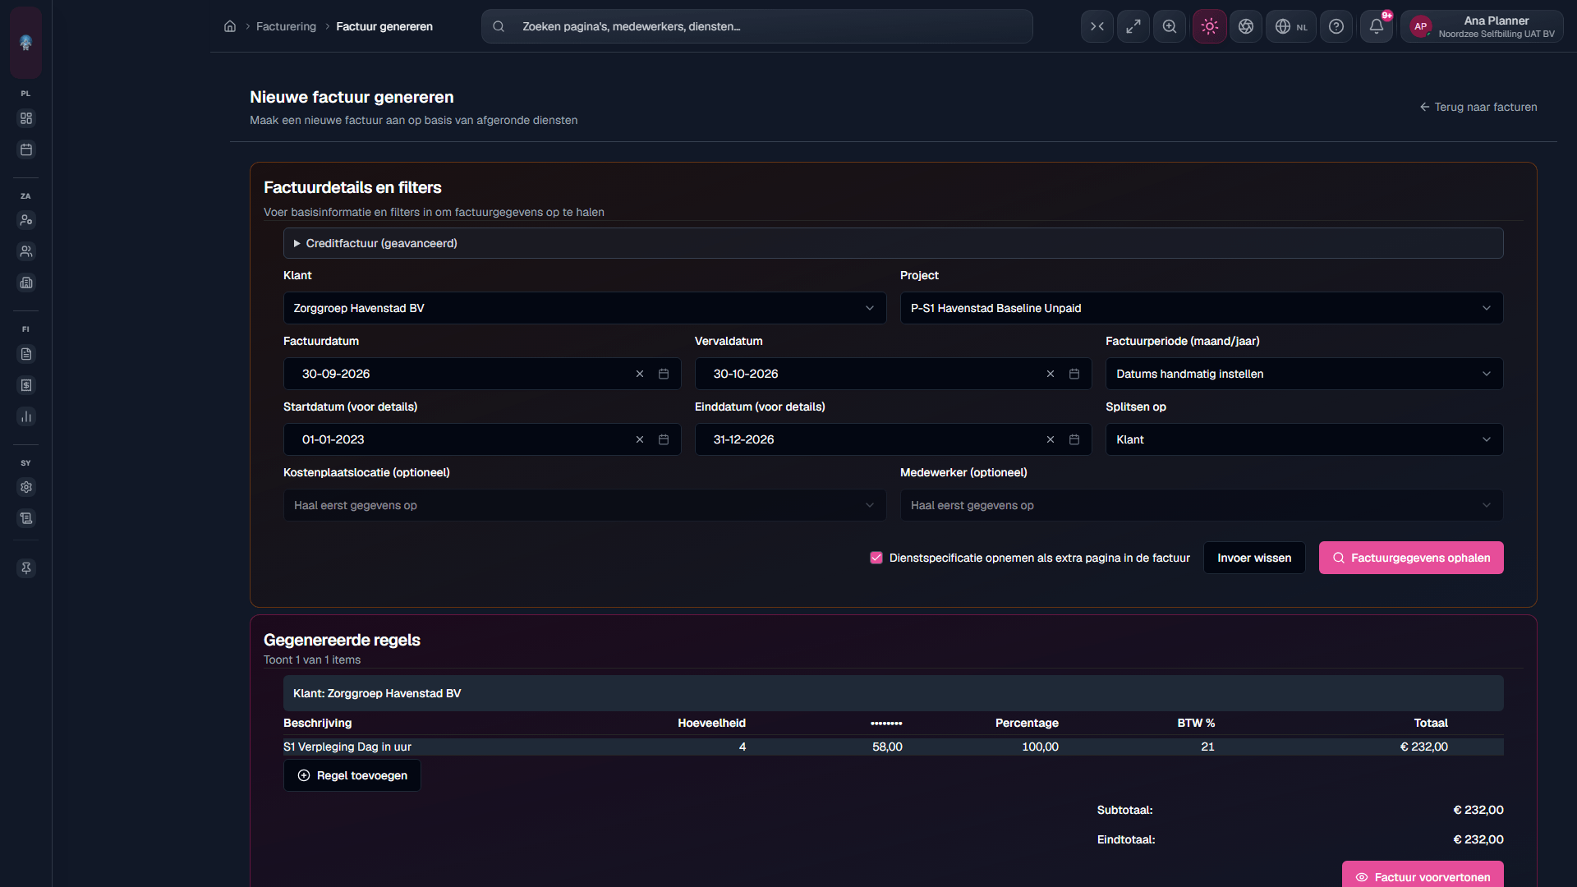Open the settings gear icon in sidebar

click(x=26, y=487)
